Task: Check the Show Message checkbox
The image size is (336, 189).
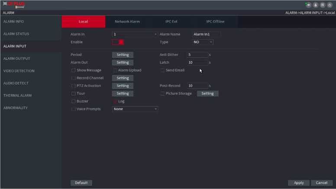Action: [x=74, y=70]
